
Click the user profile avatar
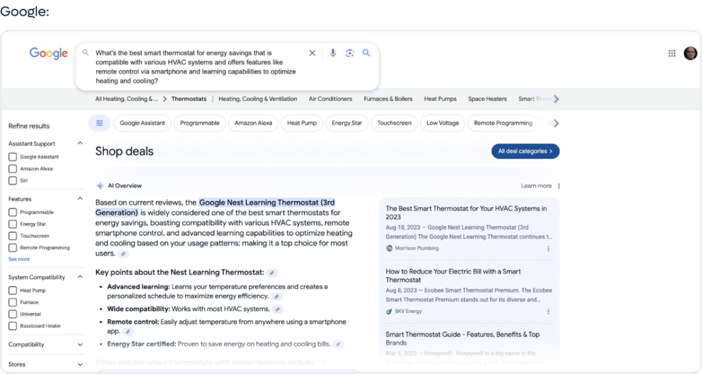(690, 54)
